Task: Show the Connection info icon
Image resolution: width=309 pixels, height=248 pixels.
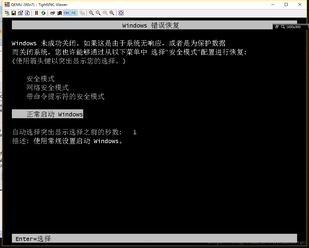Action: pos(27,13)
